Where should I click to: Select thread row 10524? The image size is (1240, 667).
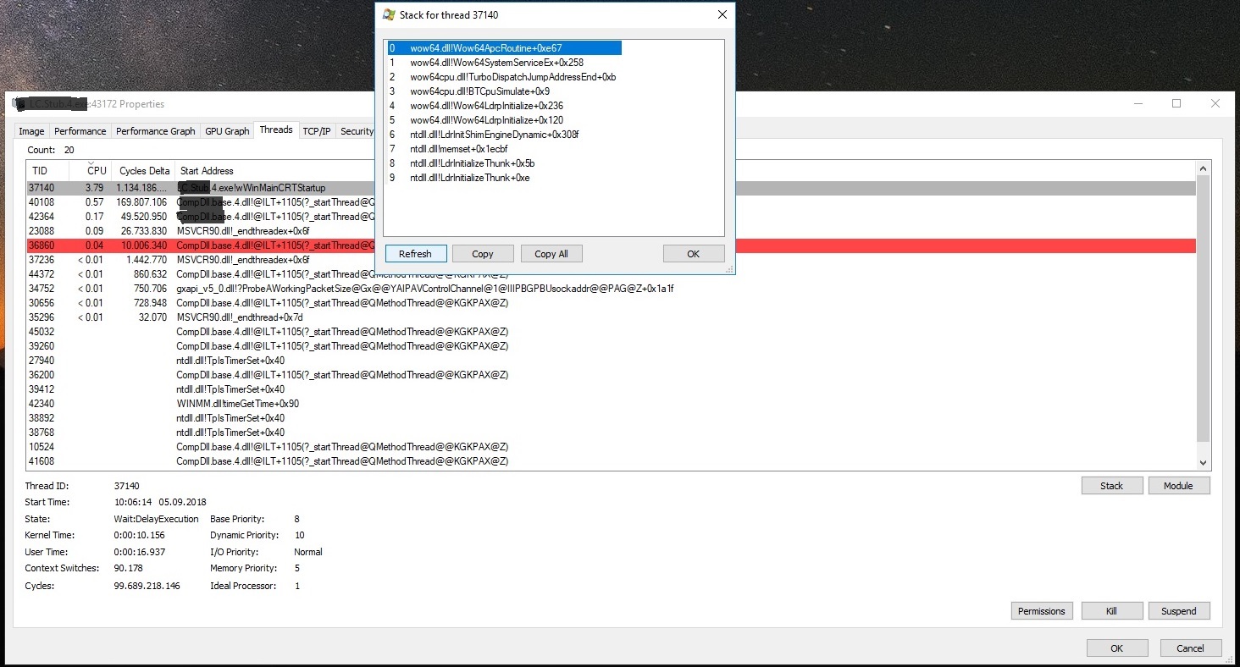(x=611, y=447)
